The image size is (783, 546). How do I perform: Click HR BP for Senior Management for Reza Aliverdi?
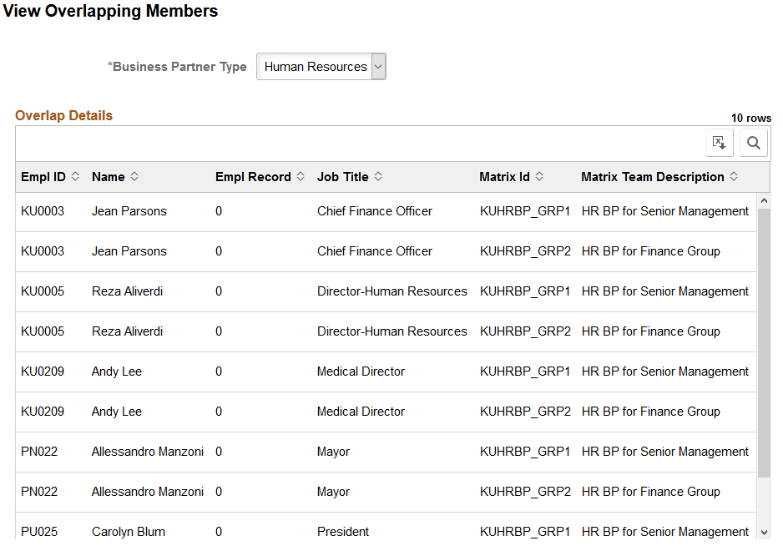664,291
